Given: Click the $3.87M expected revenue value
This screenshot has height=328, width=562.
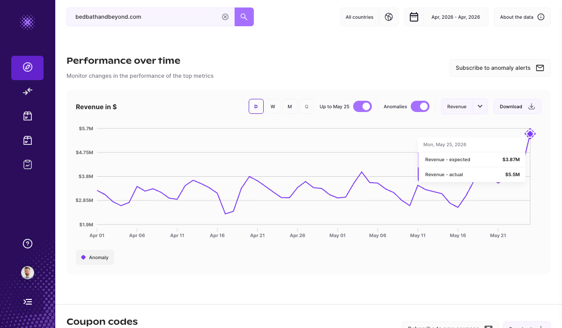Looking at the screenshot, I should point(511,159).
